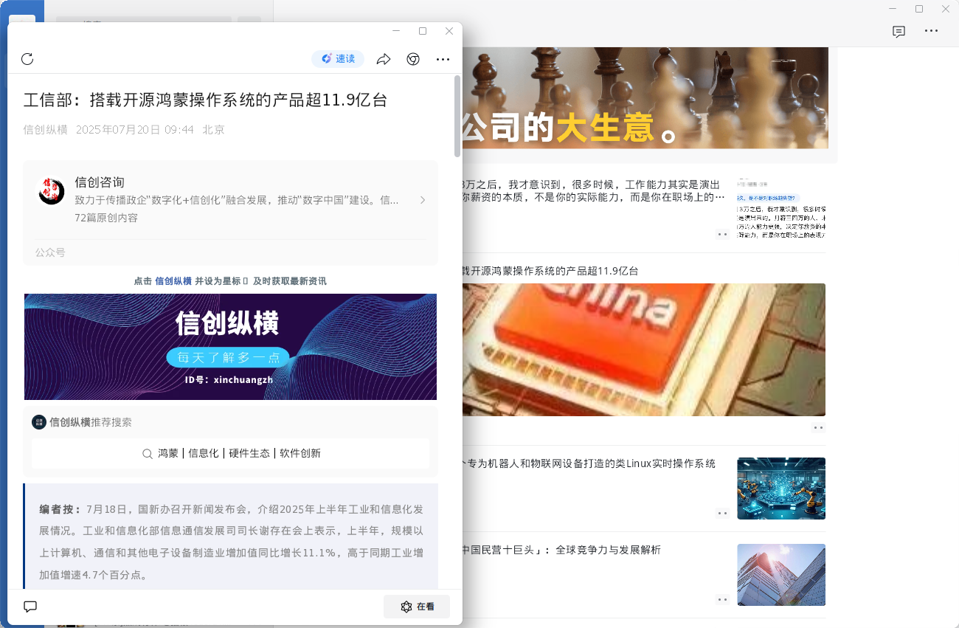Open the 类Linux实时操作系统 article title
959x628 pixels.
coord(589,463)
